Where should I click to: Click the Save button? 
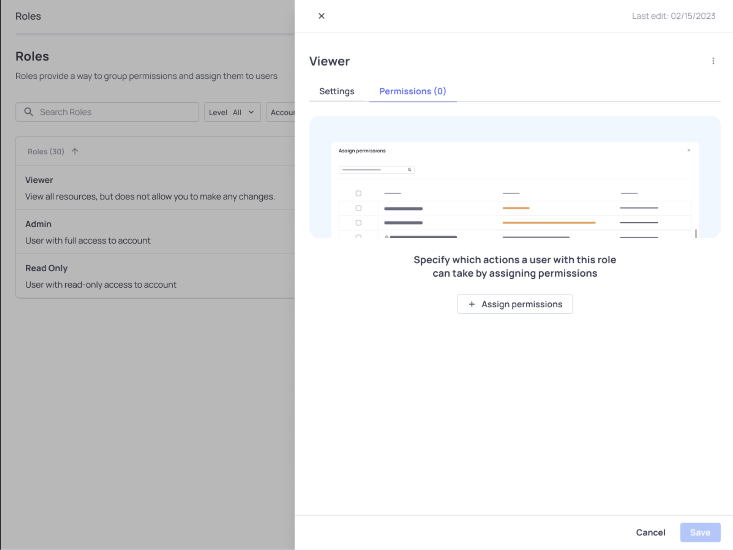pos(700,532)
